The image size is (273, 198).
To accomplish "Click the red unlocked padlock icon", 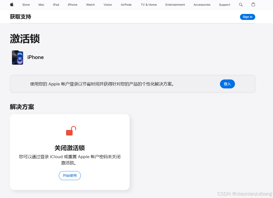I will tap(71, 131).
